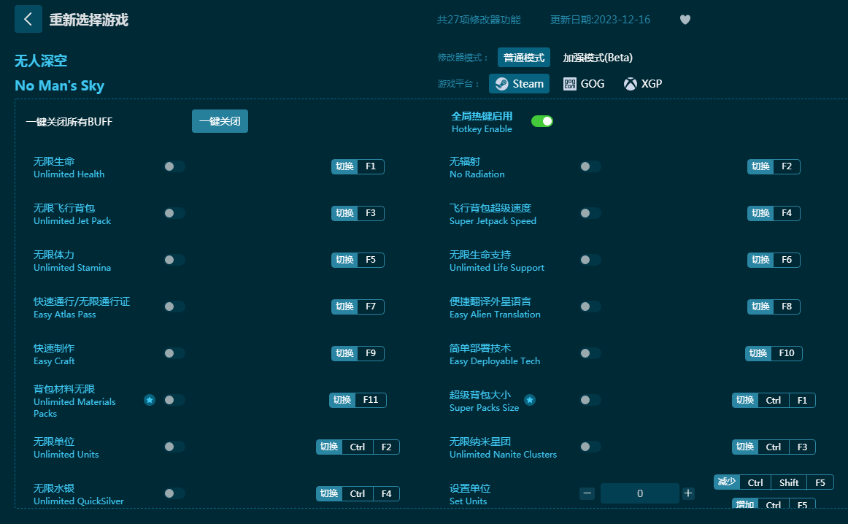Click the star icon beside Unlimited Materials Packs

150,400
